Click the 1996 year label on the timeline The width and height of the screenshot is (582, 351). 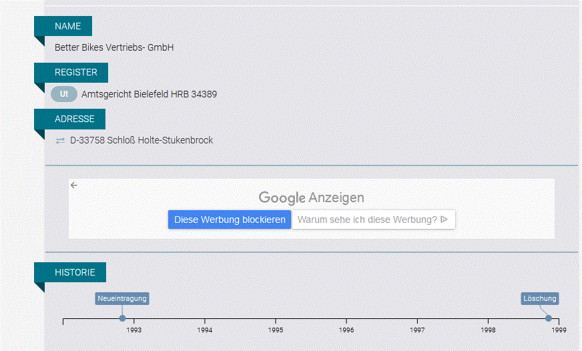click(x=346, y=330)
